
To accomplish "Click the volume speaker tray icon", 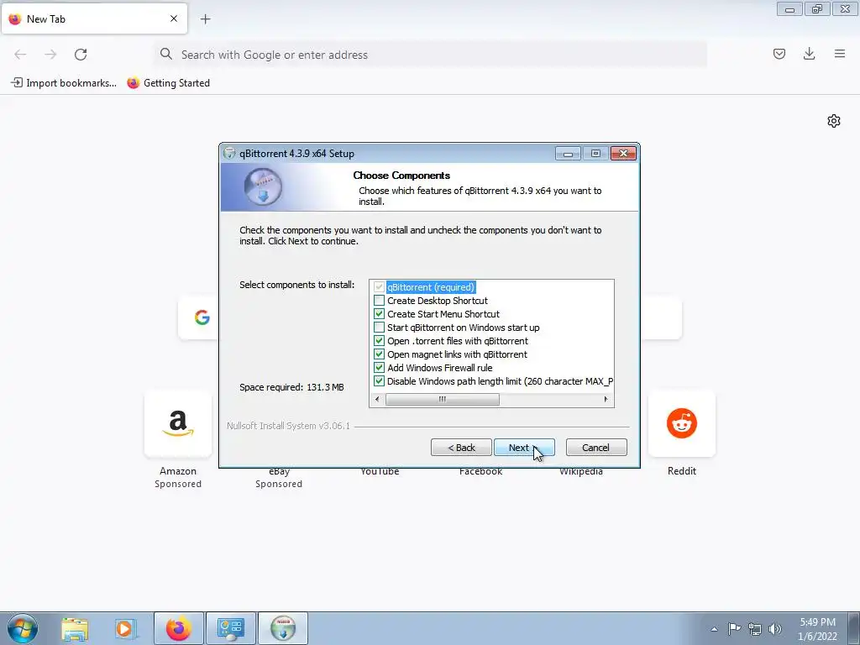I will pos(775,628).
